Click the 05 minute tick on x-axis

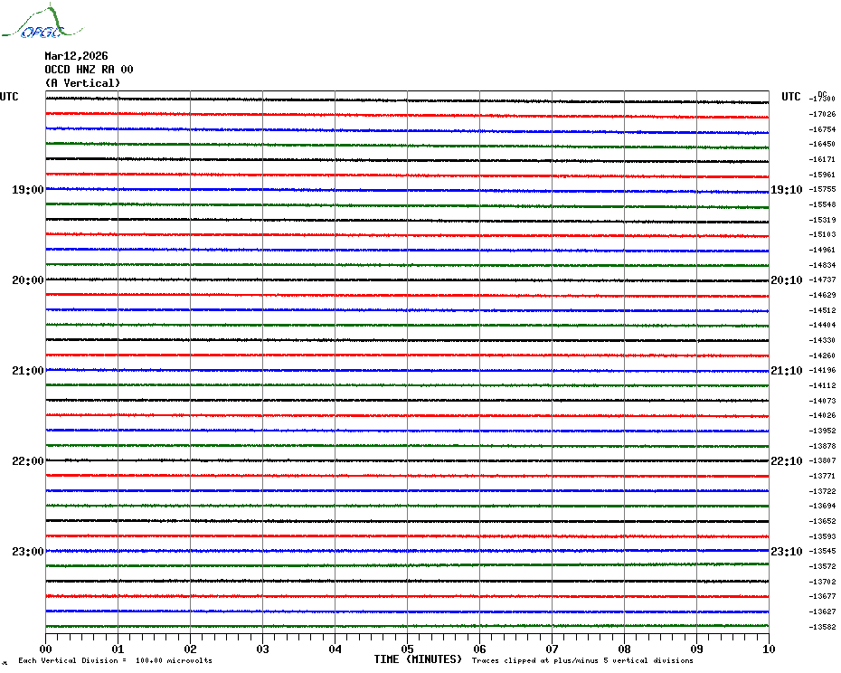click(x=408, y=649)
